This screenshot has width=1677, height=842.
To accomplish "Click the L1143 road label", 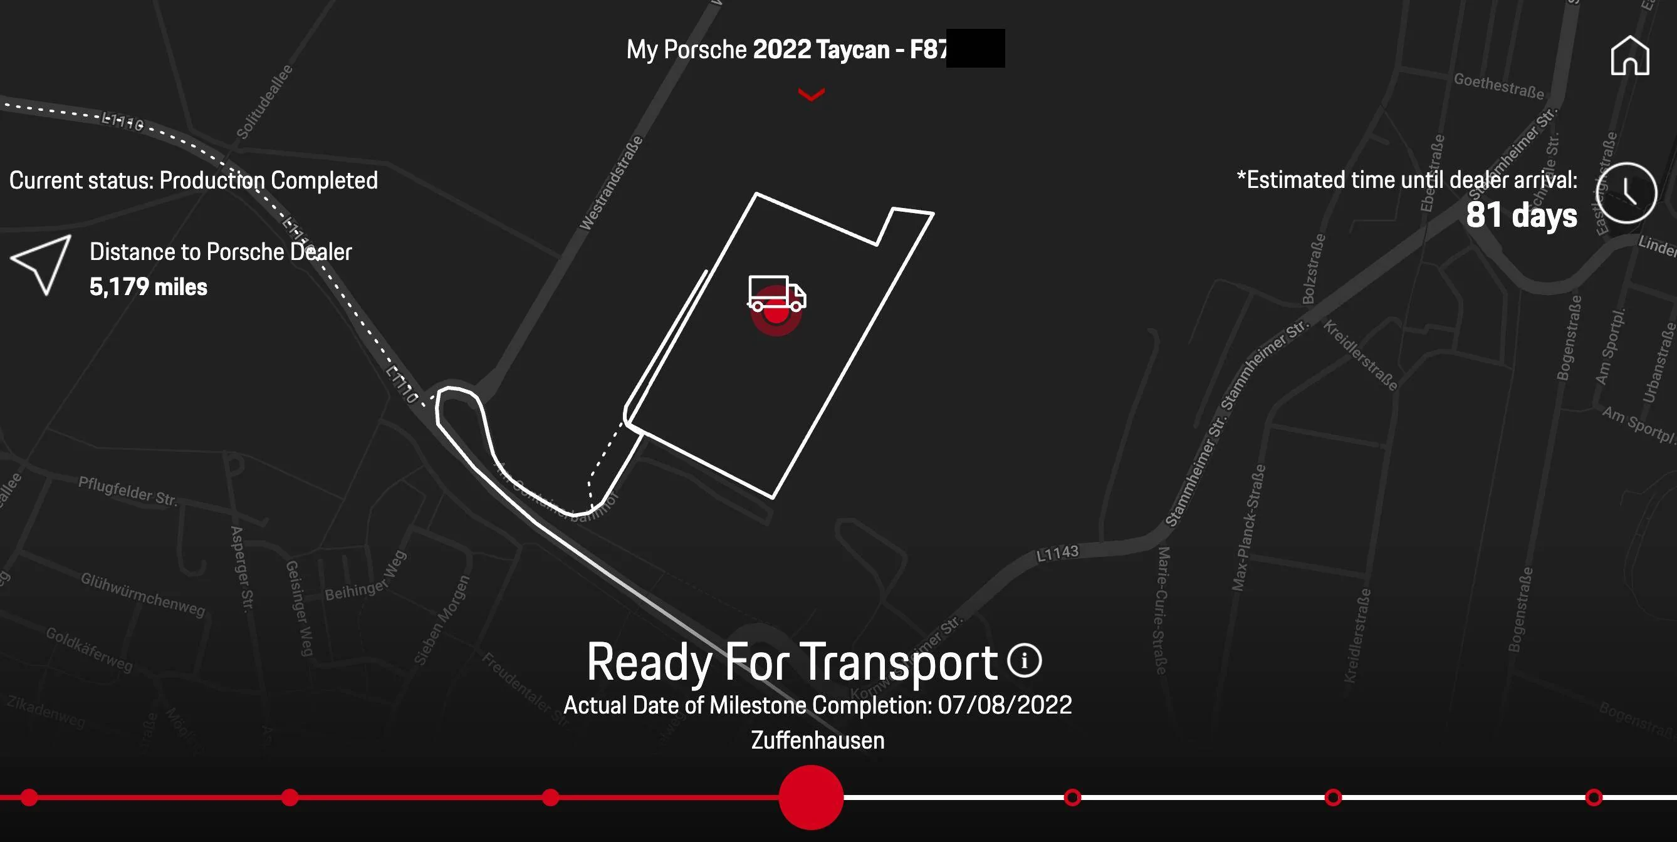I will pos(1058,553).
